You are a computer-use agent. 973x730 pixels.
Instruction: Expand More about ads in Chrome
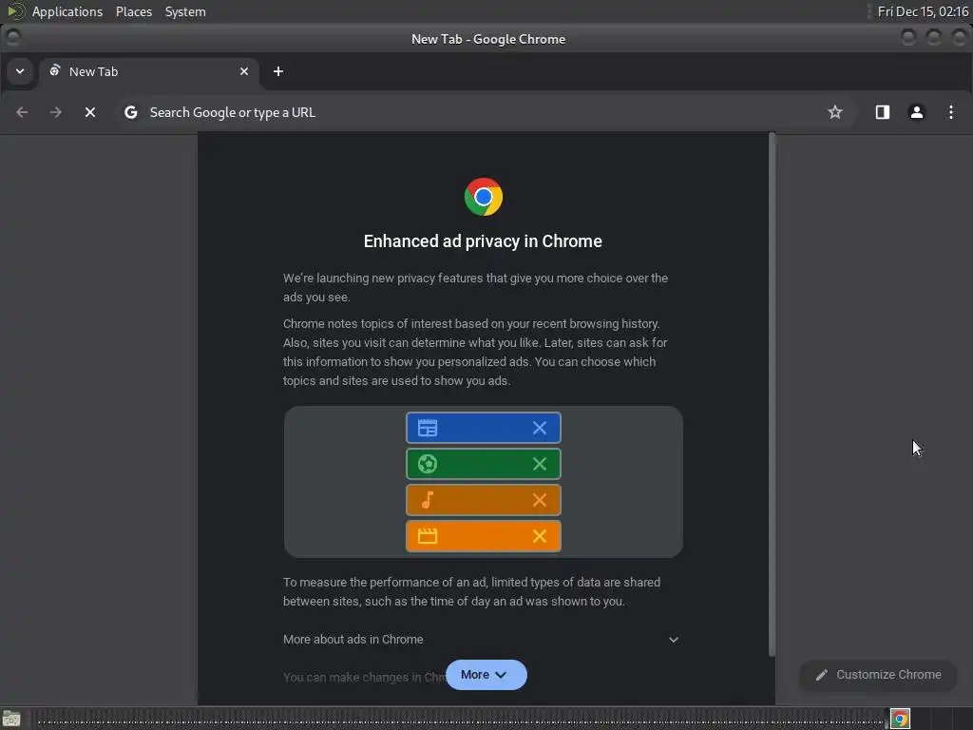click(x=481, y=640)
